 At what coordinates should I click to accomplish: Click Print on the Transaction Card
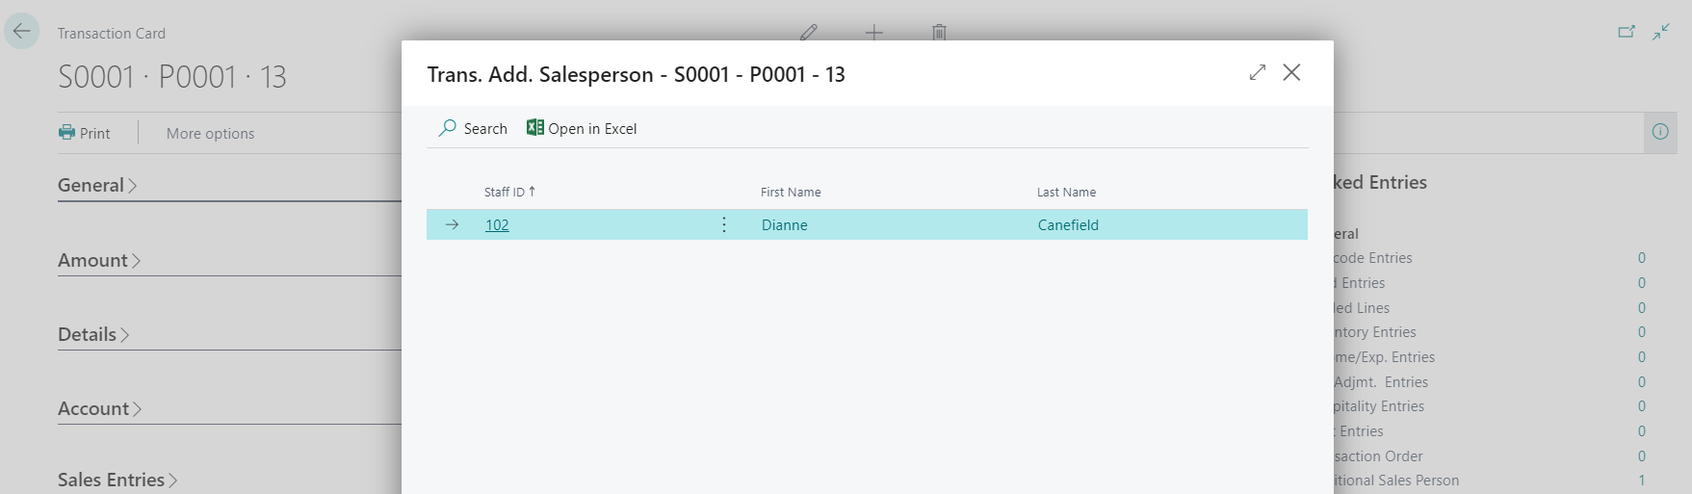point(85,133)
